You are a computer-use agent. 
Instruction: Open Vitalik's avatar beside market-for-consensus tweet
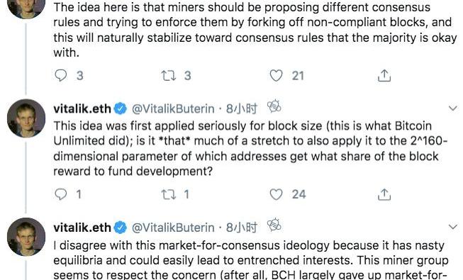(x=26, y=237)
